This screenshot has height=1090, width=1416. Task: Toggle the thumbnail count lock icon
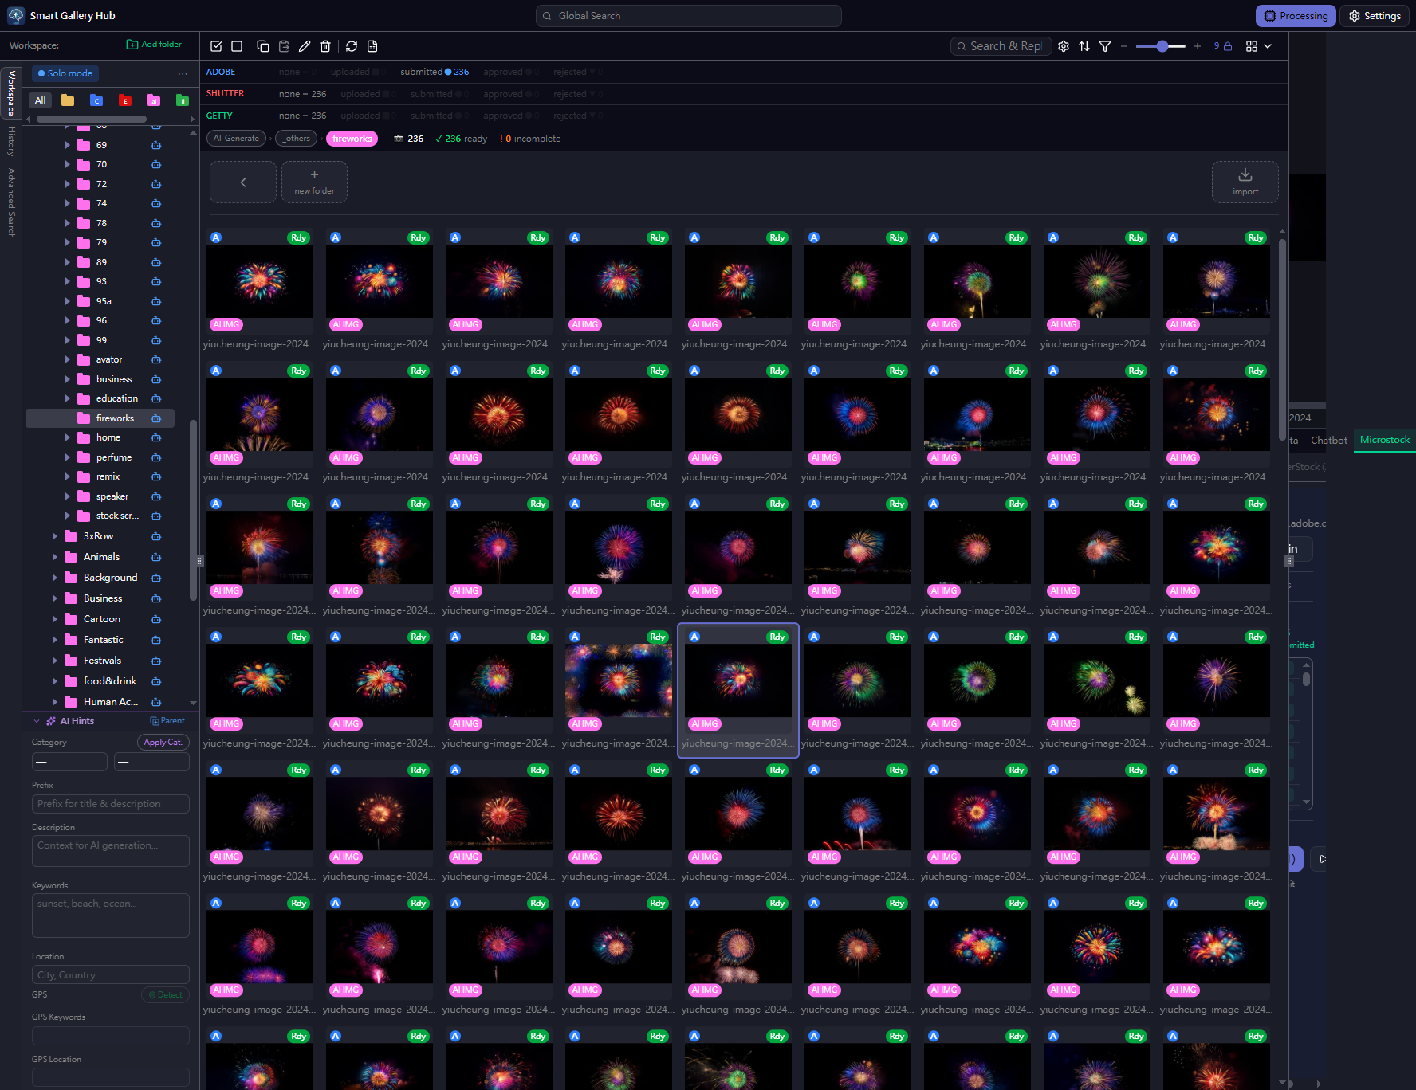[1228, 46]
